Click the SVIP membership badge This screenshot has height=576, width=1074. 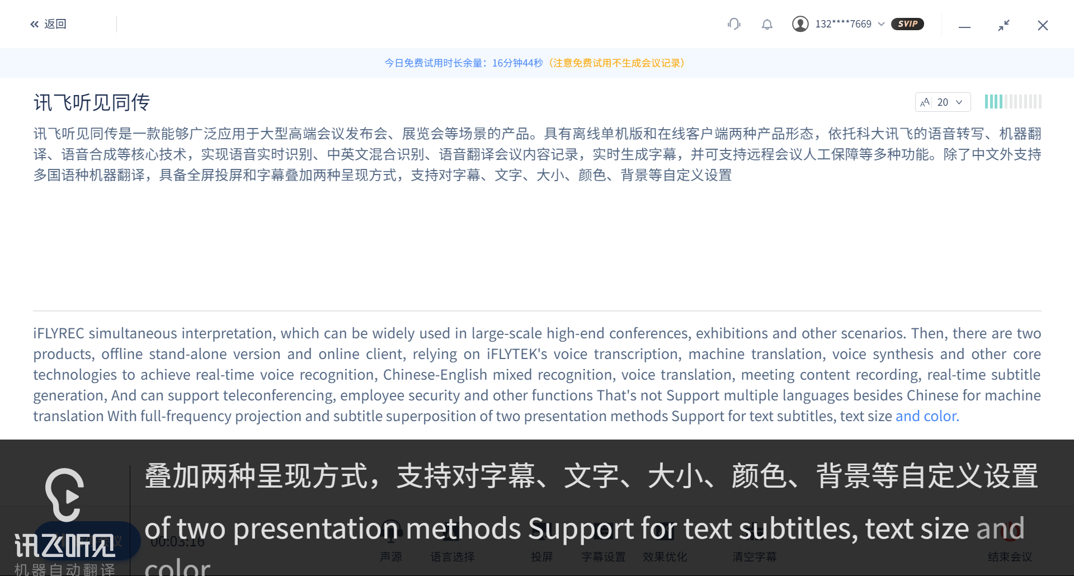[907, 24]
